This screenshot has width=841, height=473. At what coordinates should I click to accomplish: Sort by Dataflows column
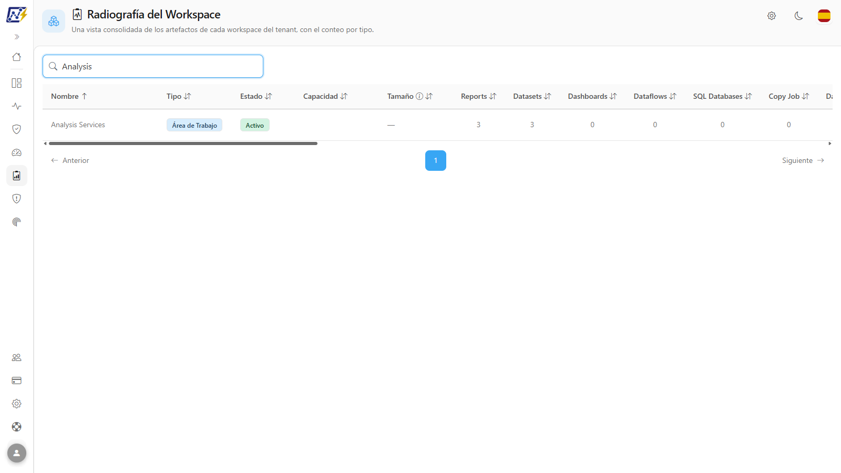point(655,96)
